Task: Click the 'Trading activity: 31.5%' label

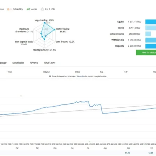Action: 44,50
